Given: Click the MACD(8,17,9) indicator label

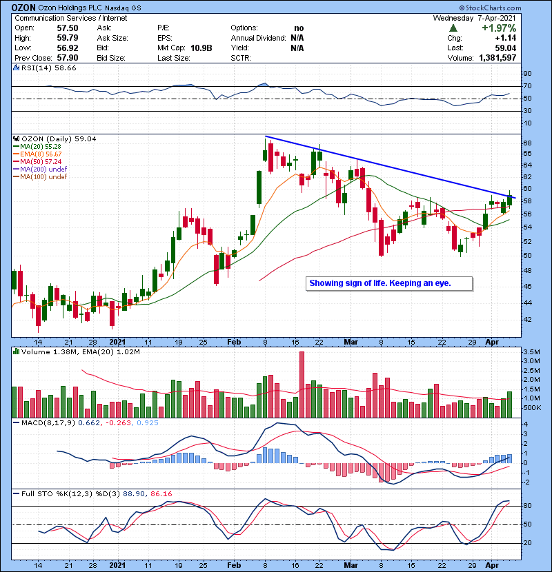Looking at the screenshot, I should click(x=48, y=423).
